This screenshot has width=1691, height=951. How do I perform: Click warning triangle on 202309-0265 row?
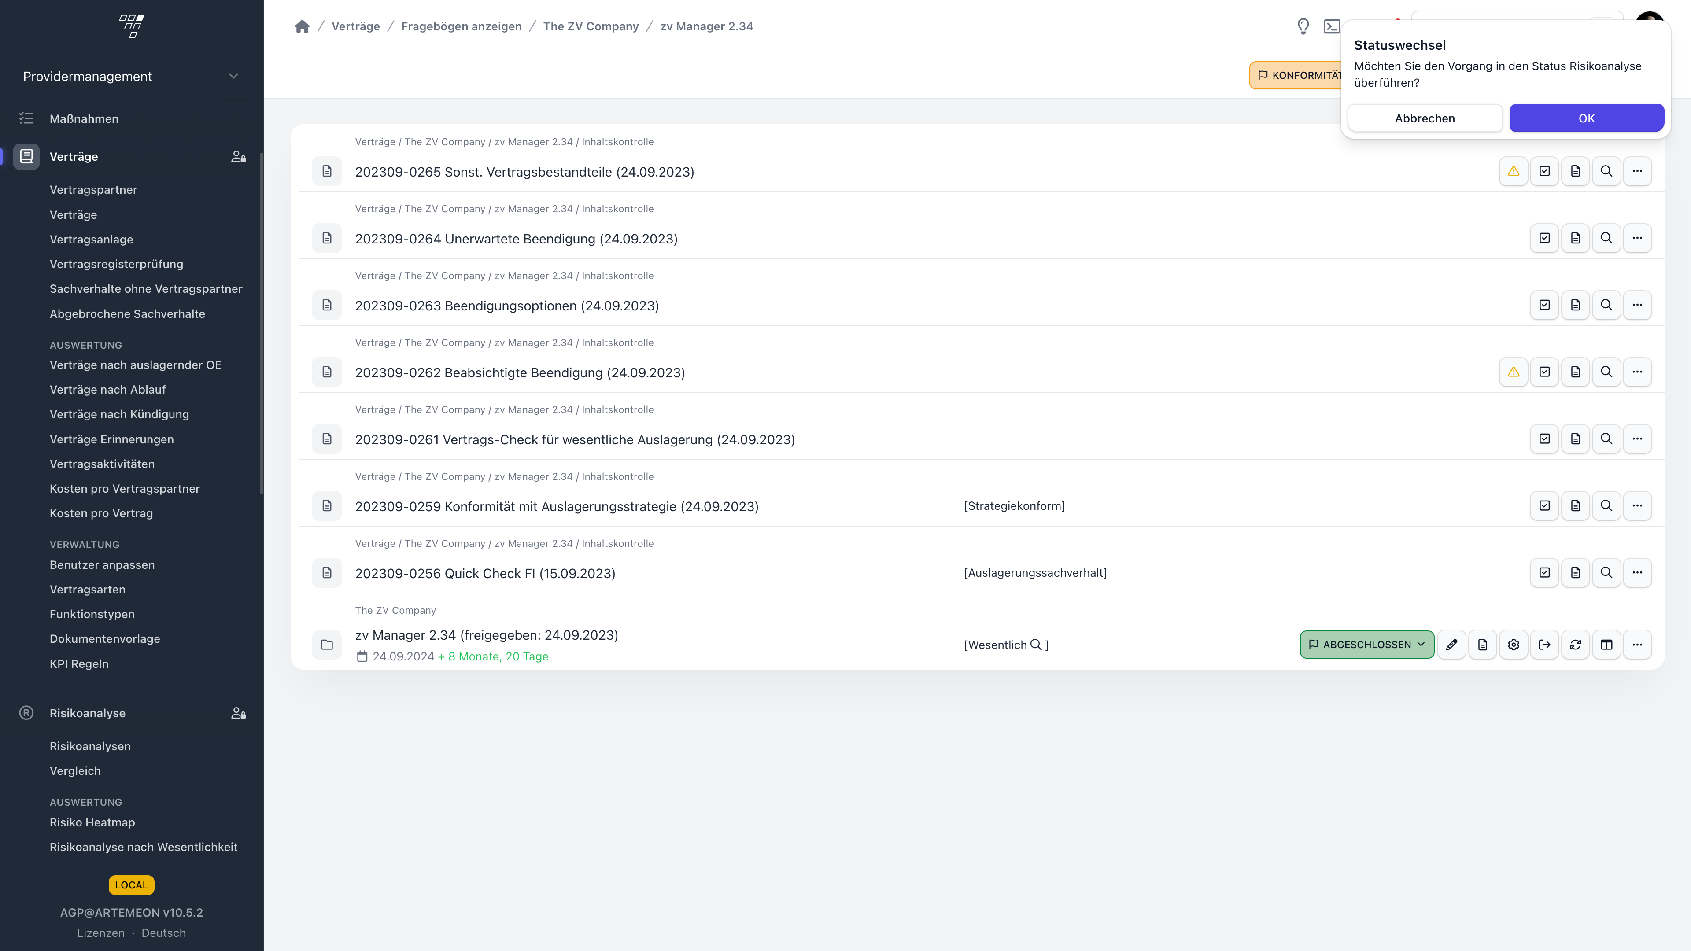[x=1513, y=171]
